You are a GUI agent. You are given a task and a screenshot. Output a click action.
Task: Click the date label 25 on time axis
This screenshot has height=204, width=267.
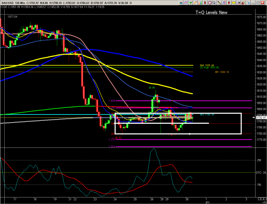(x=135, y=199)
